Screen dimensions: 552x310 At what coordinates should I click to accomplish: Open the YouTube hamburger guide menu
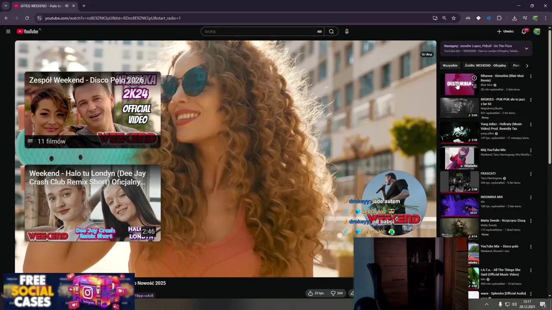pos(8,31)
